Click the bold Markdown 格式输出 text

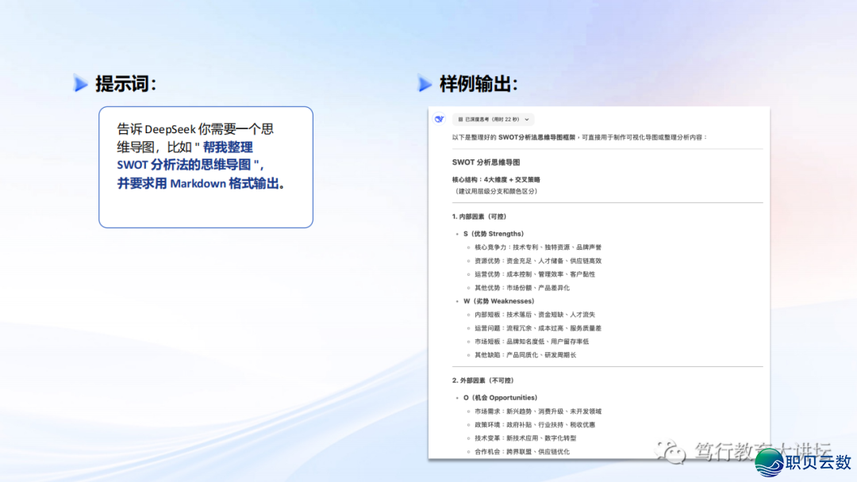(226, 184)
